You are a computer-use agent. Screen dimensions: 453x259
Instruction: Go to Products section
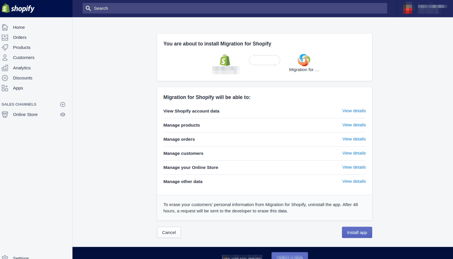click(22, 47)
